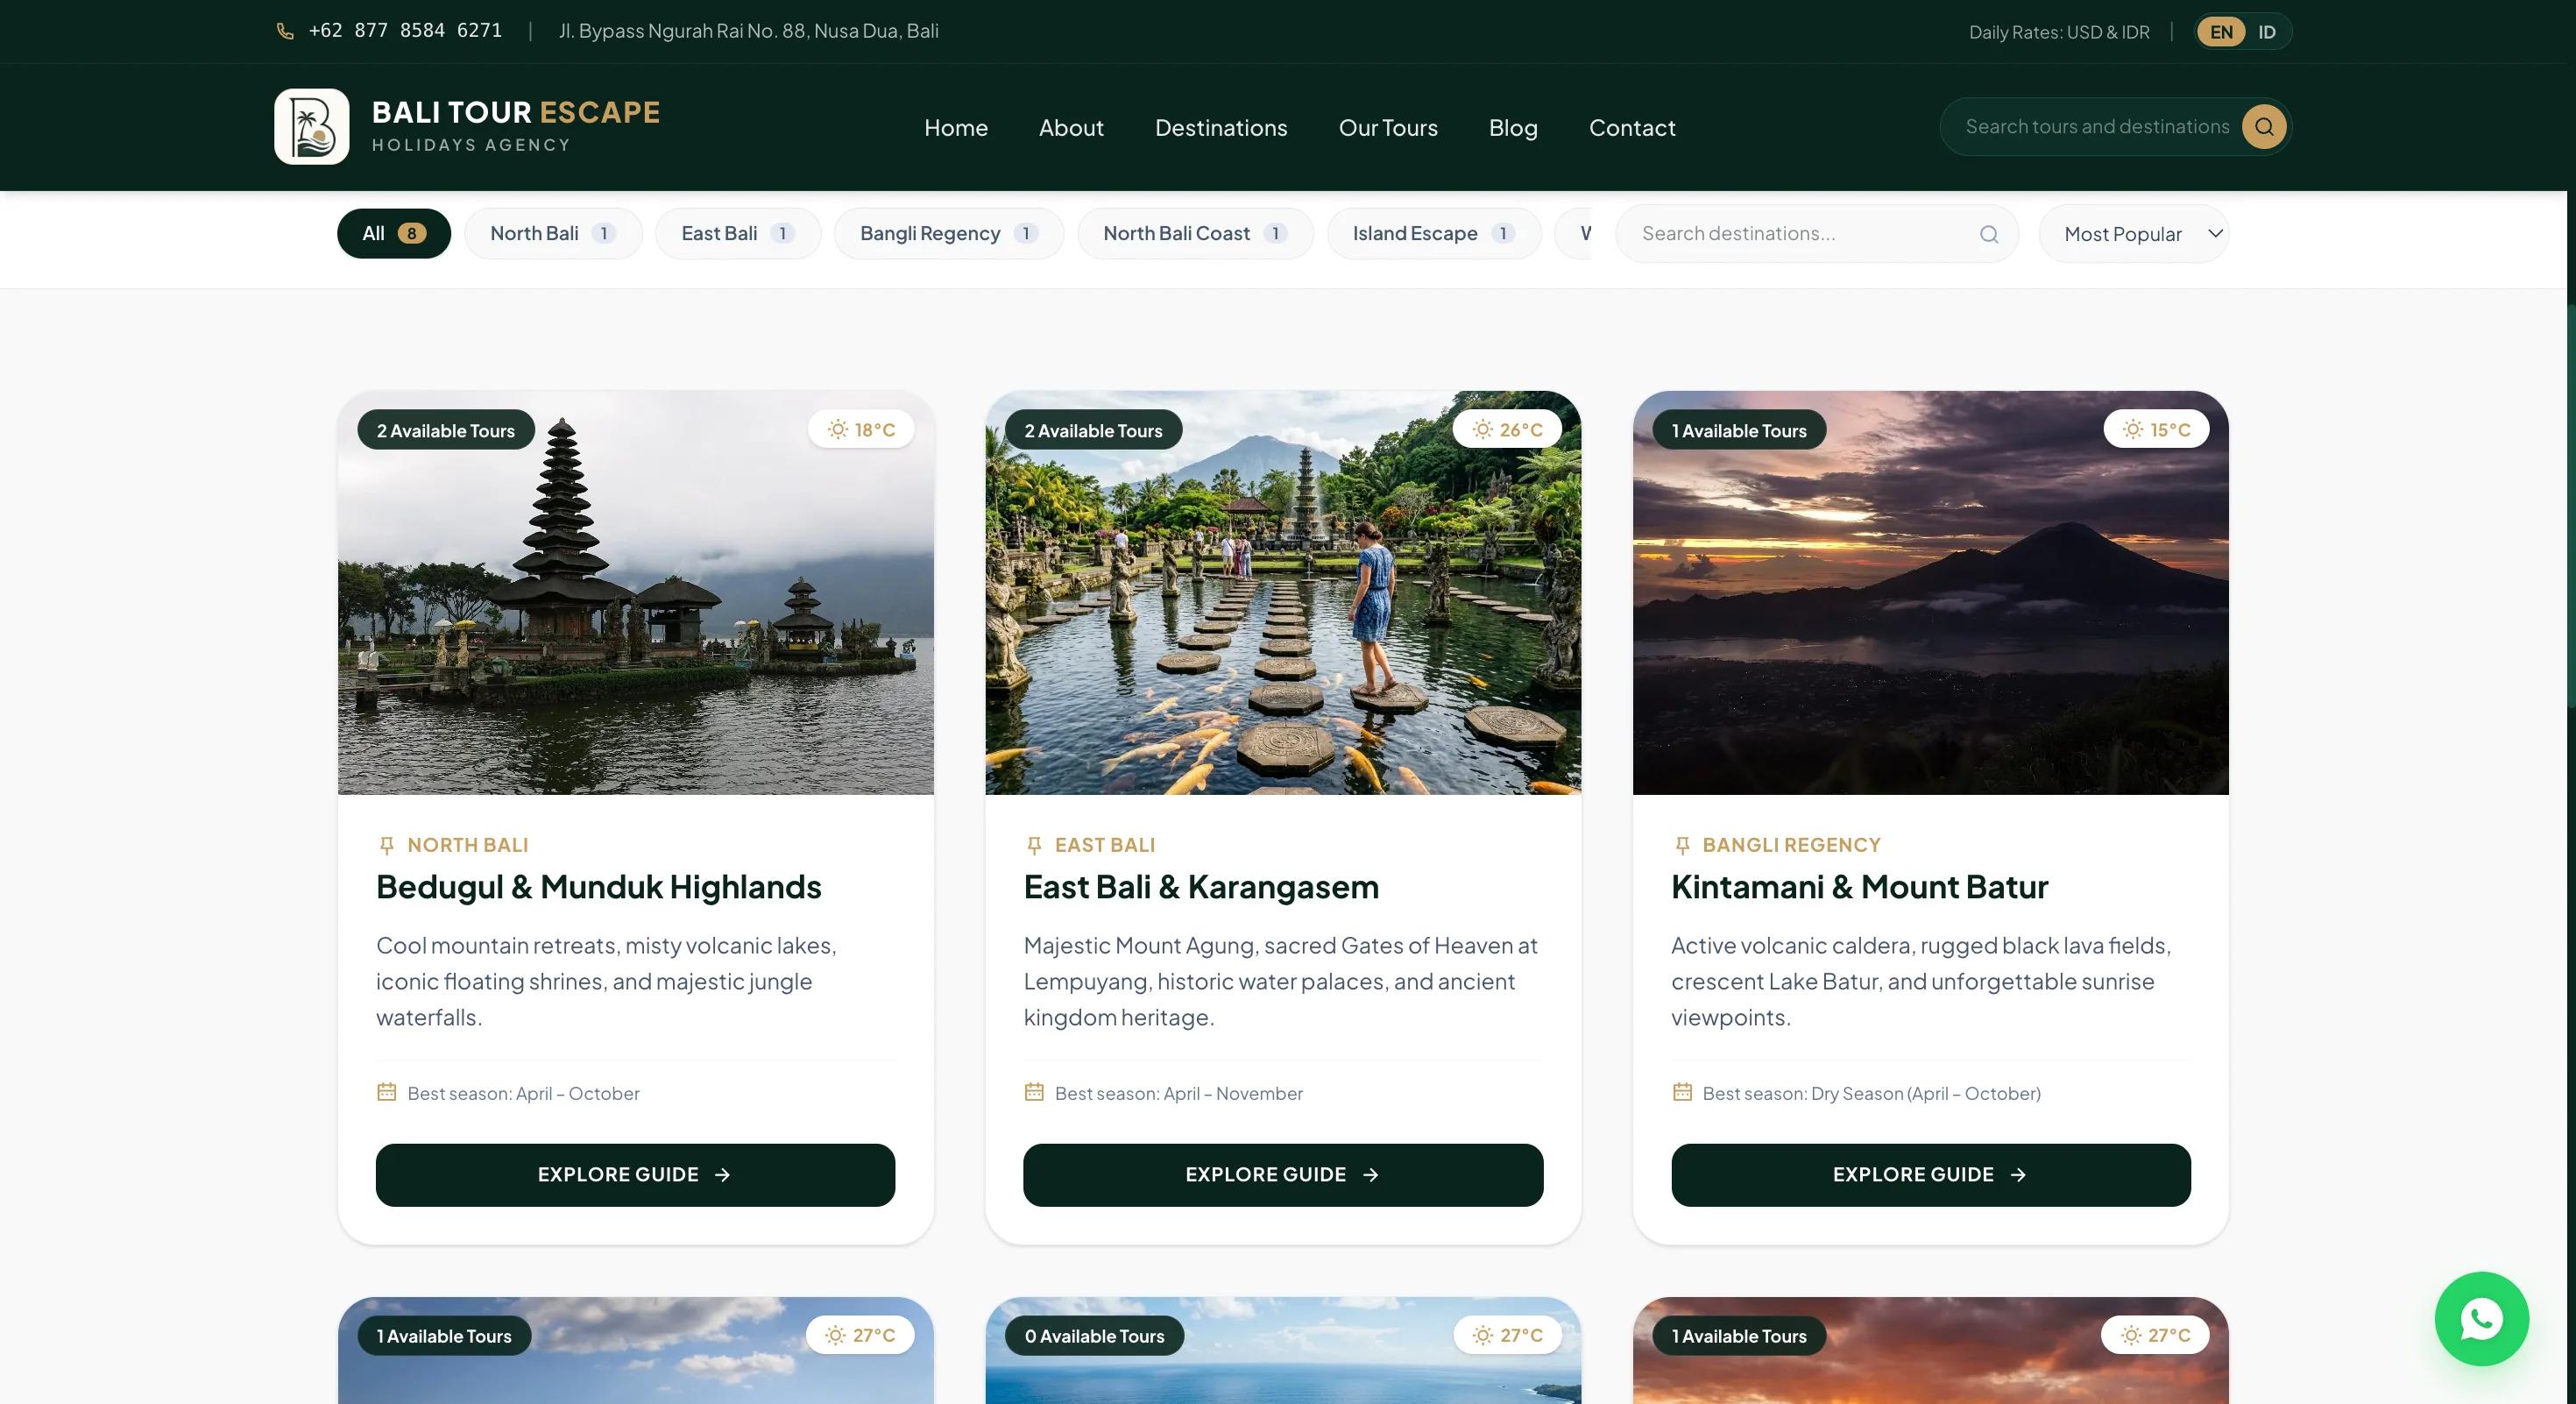
Task: Switch language to ID
Action: coord(2267,32)
